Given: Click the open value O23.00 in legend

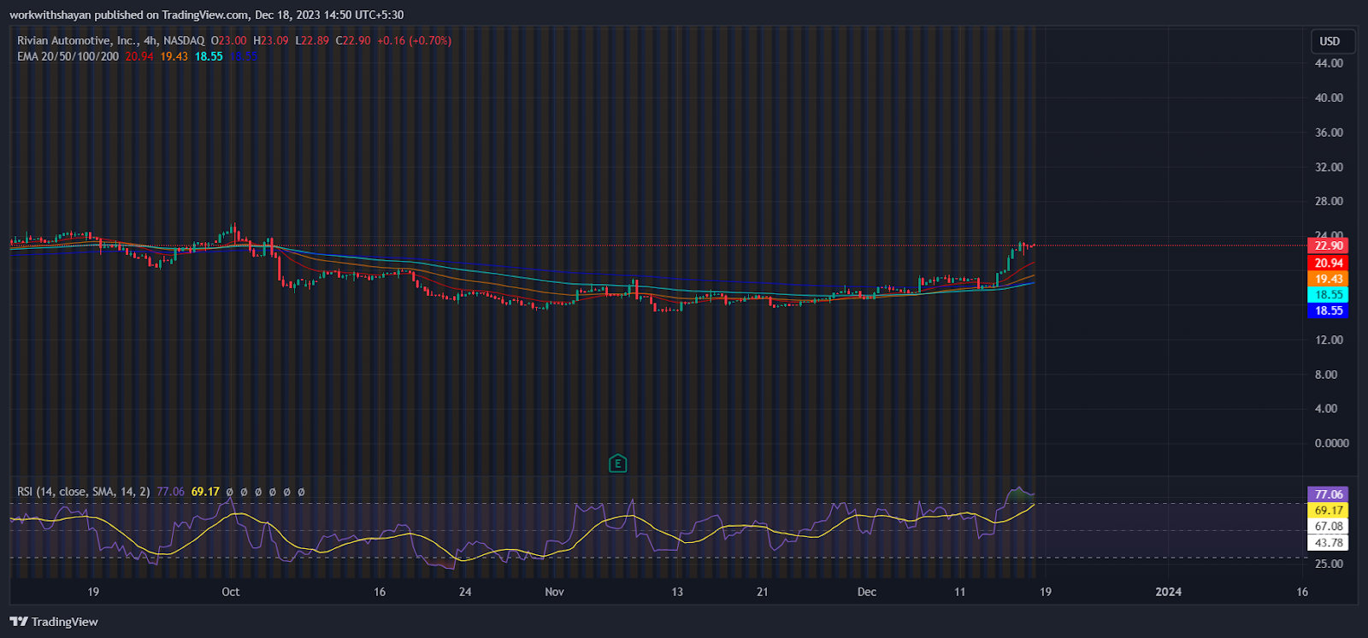Looking at the screenshot, I should 229,40.
